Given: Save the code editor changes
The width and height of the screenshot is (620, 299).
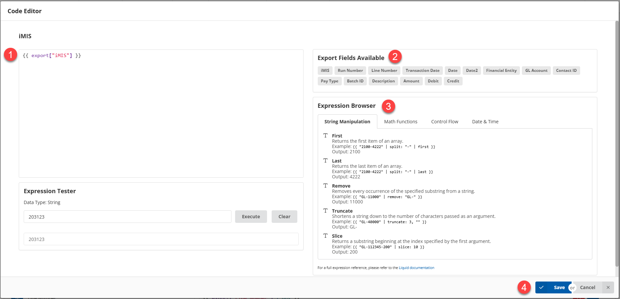Looking at the screenshot, I should click(x=553, y=287).
